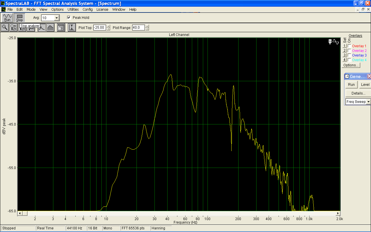The image size is (371, 232).
Task: Open the Config menu
Action: tap(88, 9)
